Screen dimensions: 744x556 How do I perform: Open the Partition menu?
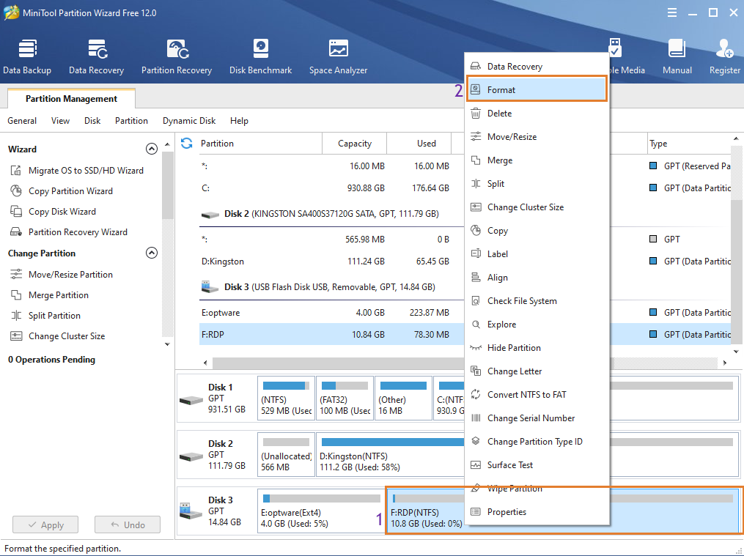(x=131, y=121)
